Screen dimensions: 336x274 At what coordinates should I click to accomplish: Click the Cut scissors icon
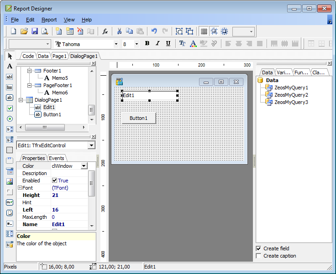pos(119,31)
